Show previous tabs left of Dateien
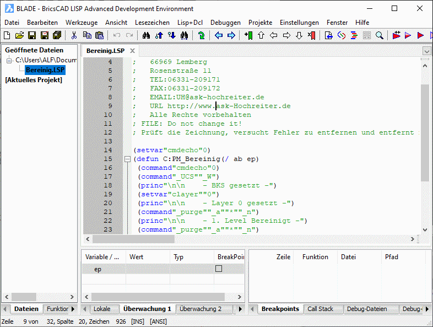The image size is (433, 327). click(5, 309)
